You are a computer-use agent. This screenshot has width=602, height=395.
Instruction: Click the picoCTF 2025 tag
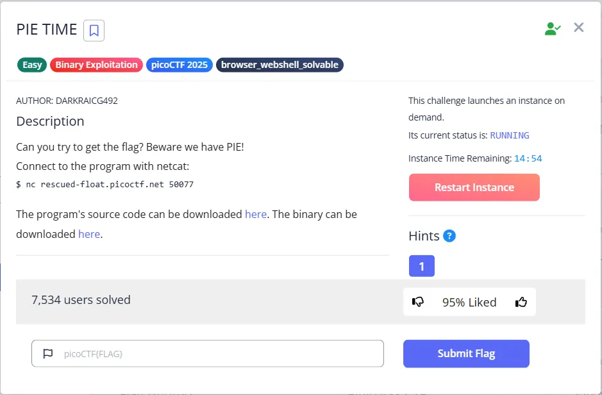(179, 65)
